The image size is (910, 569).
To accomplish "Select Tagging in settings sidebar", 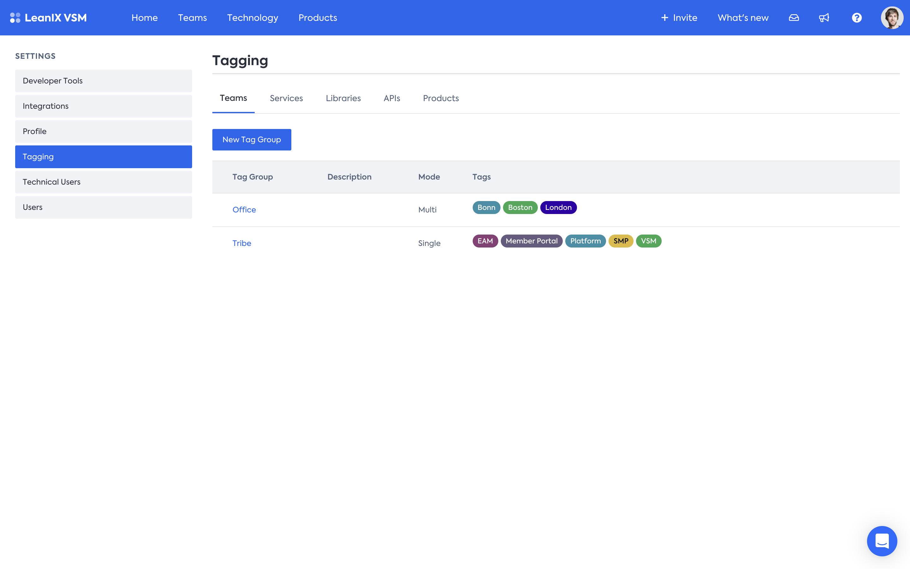I will point(103,156).
